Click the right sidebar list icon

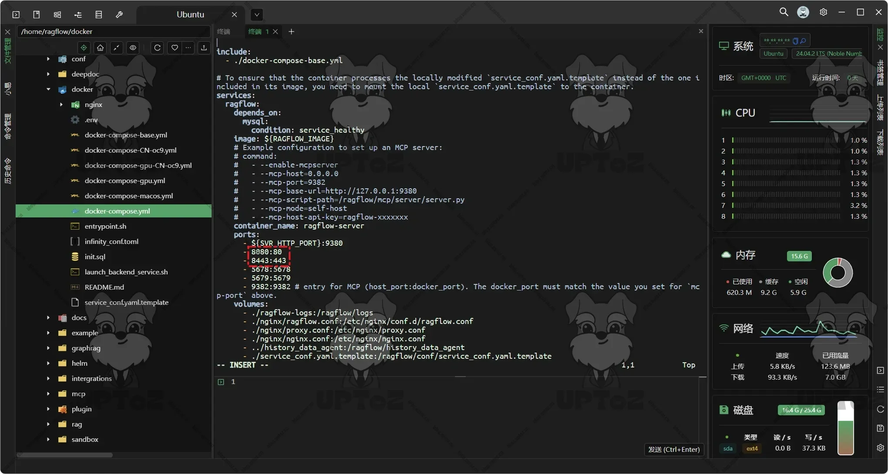point(880,390)
